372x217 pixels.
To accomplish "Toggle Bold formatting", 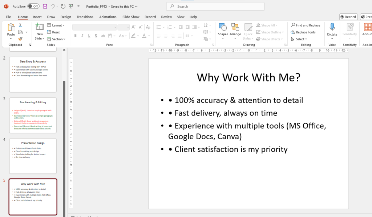I will [76, 36].
